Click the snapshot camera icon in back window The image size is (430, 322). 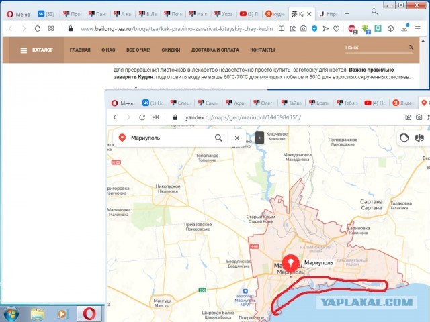coord(303,28)
